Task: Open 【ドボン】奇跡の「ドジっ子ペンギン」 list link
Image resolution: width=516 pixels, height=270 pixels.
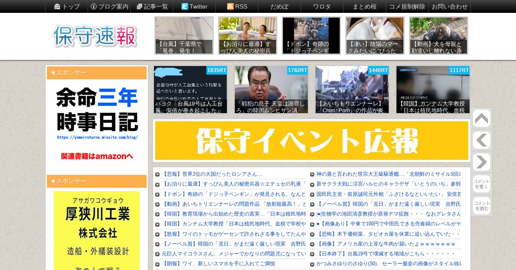Action: (x=233, y=194)
